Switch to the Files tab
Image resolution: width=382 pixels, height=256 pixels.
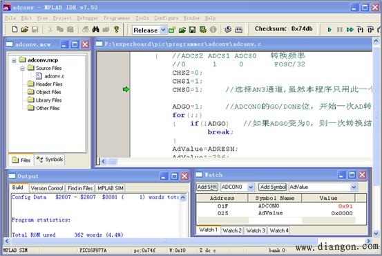[x=21, y=160]
